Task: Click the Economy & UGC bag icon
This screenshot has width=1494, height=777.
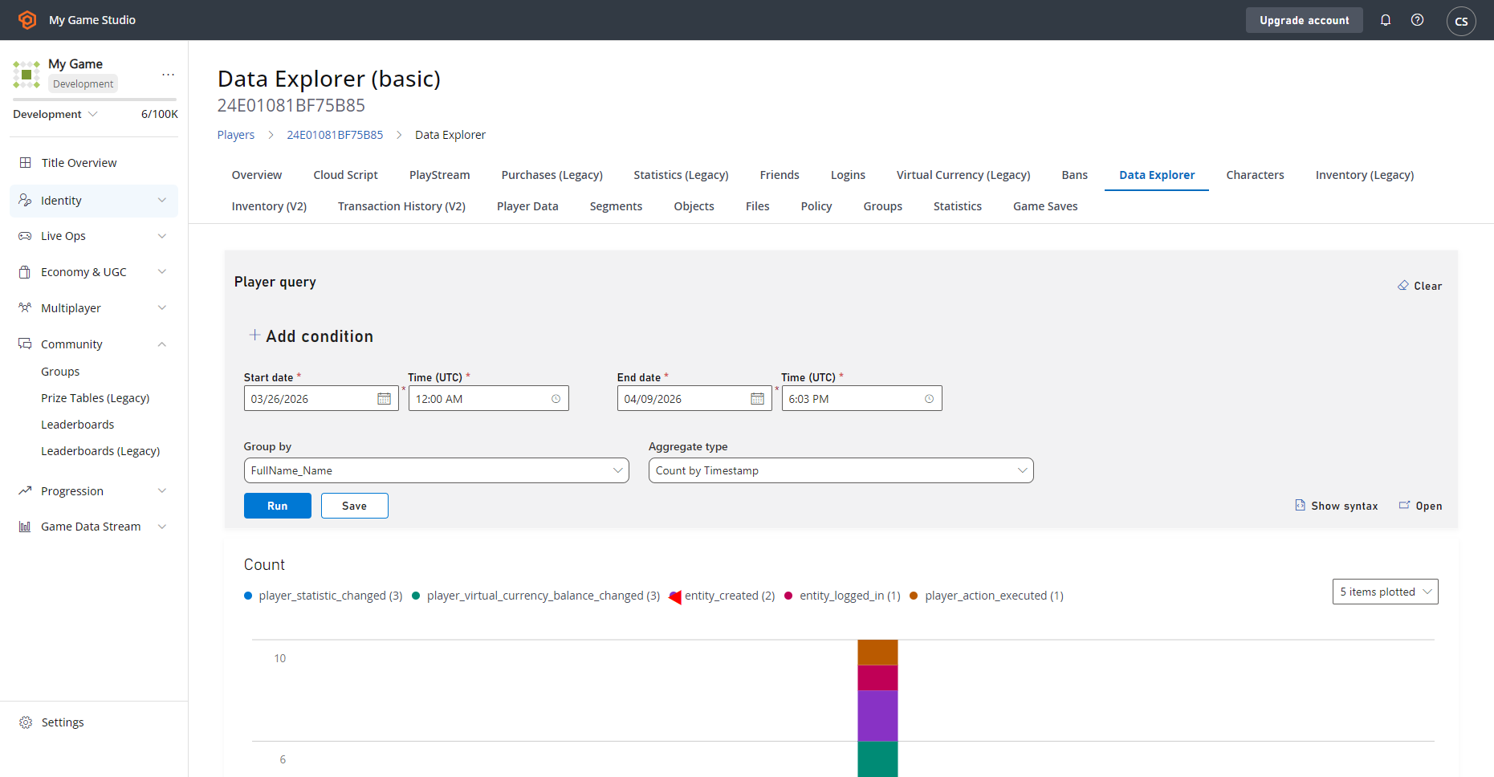Action: (25, 272)
